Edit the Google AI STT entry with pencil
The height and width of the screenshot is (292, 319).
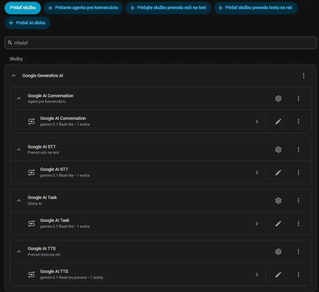pyautogui.click(x=278, y=173)
